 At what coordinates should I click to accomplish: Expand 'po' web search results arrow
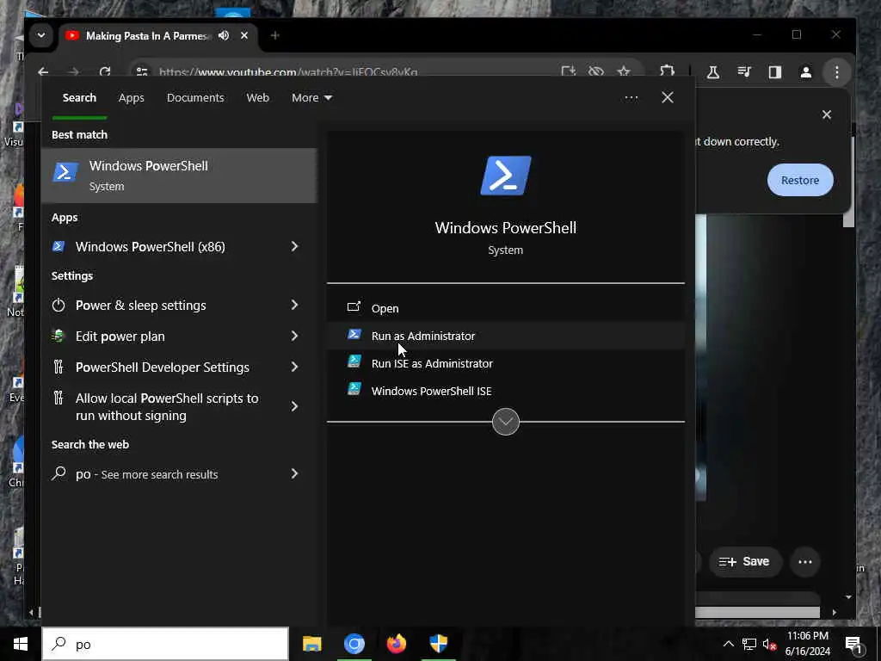294,474
